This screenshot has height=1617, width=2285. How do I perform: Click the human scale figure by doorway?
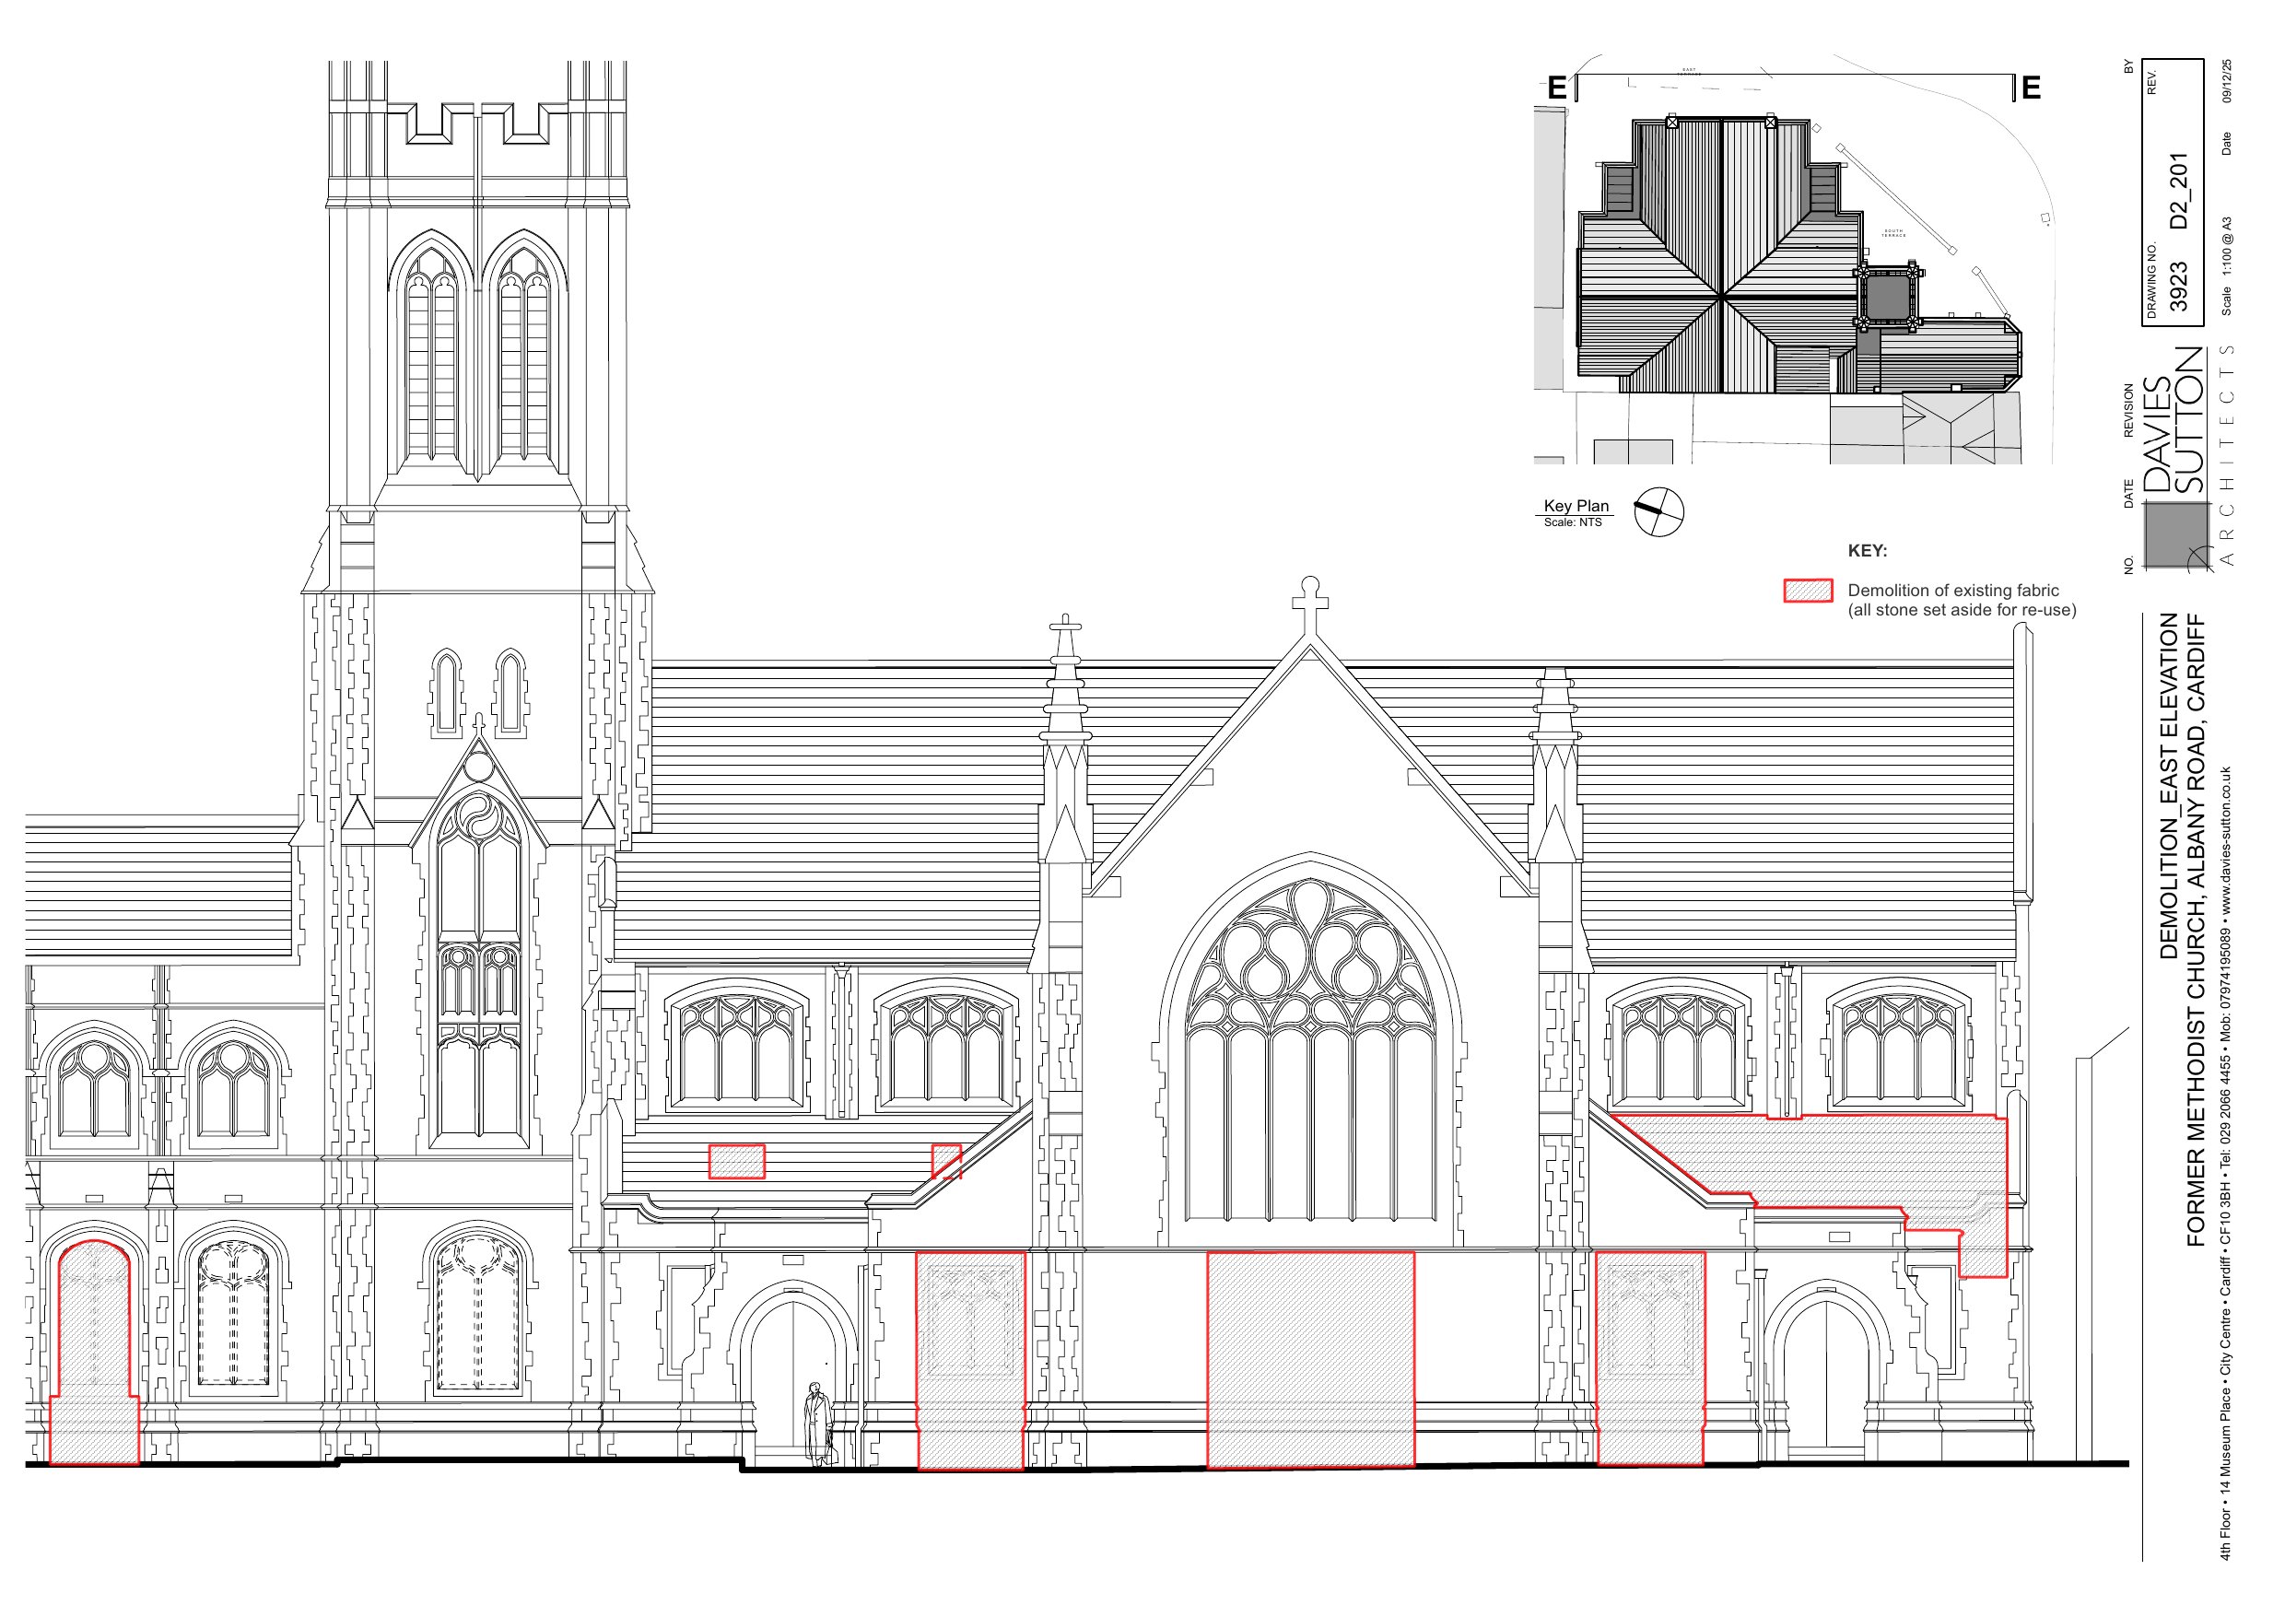pyautogui.click(x=816, y=1424)
